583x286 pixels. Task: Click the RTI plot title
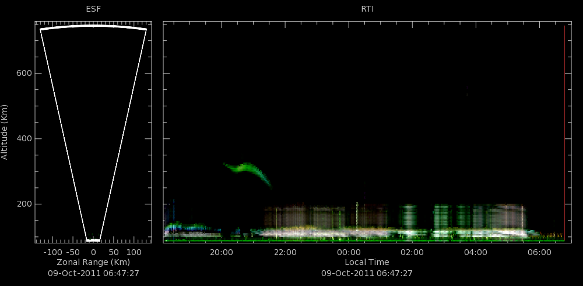pos(367,9)
